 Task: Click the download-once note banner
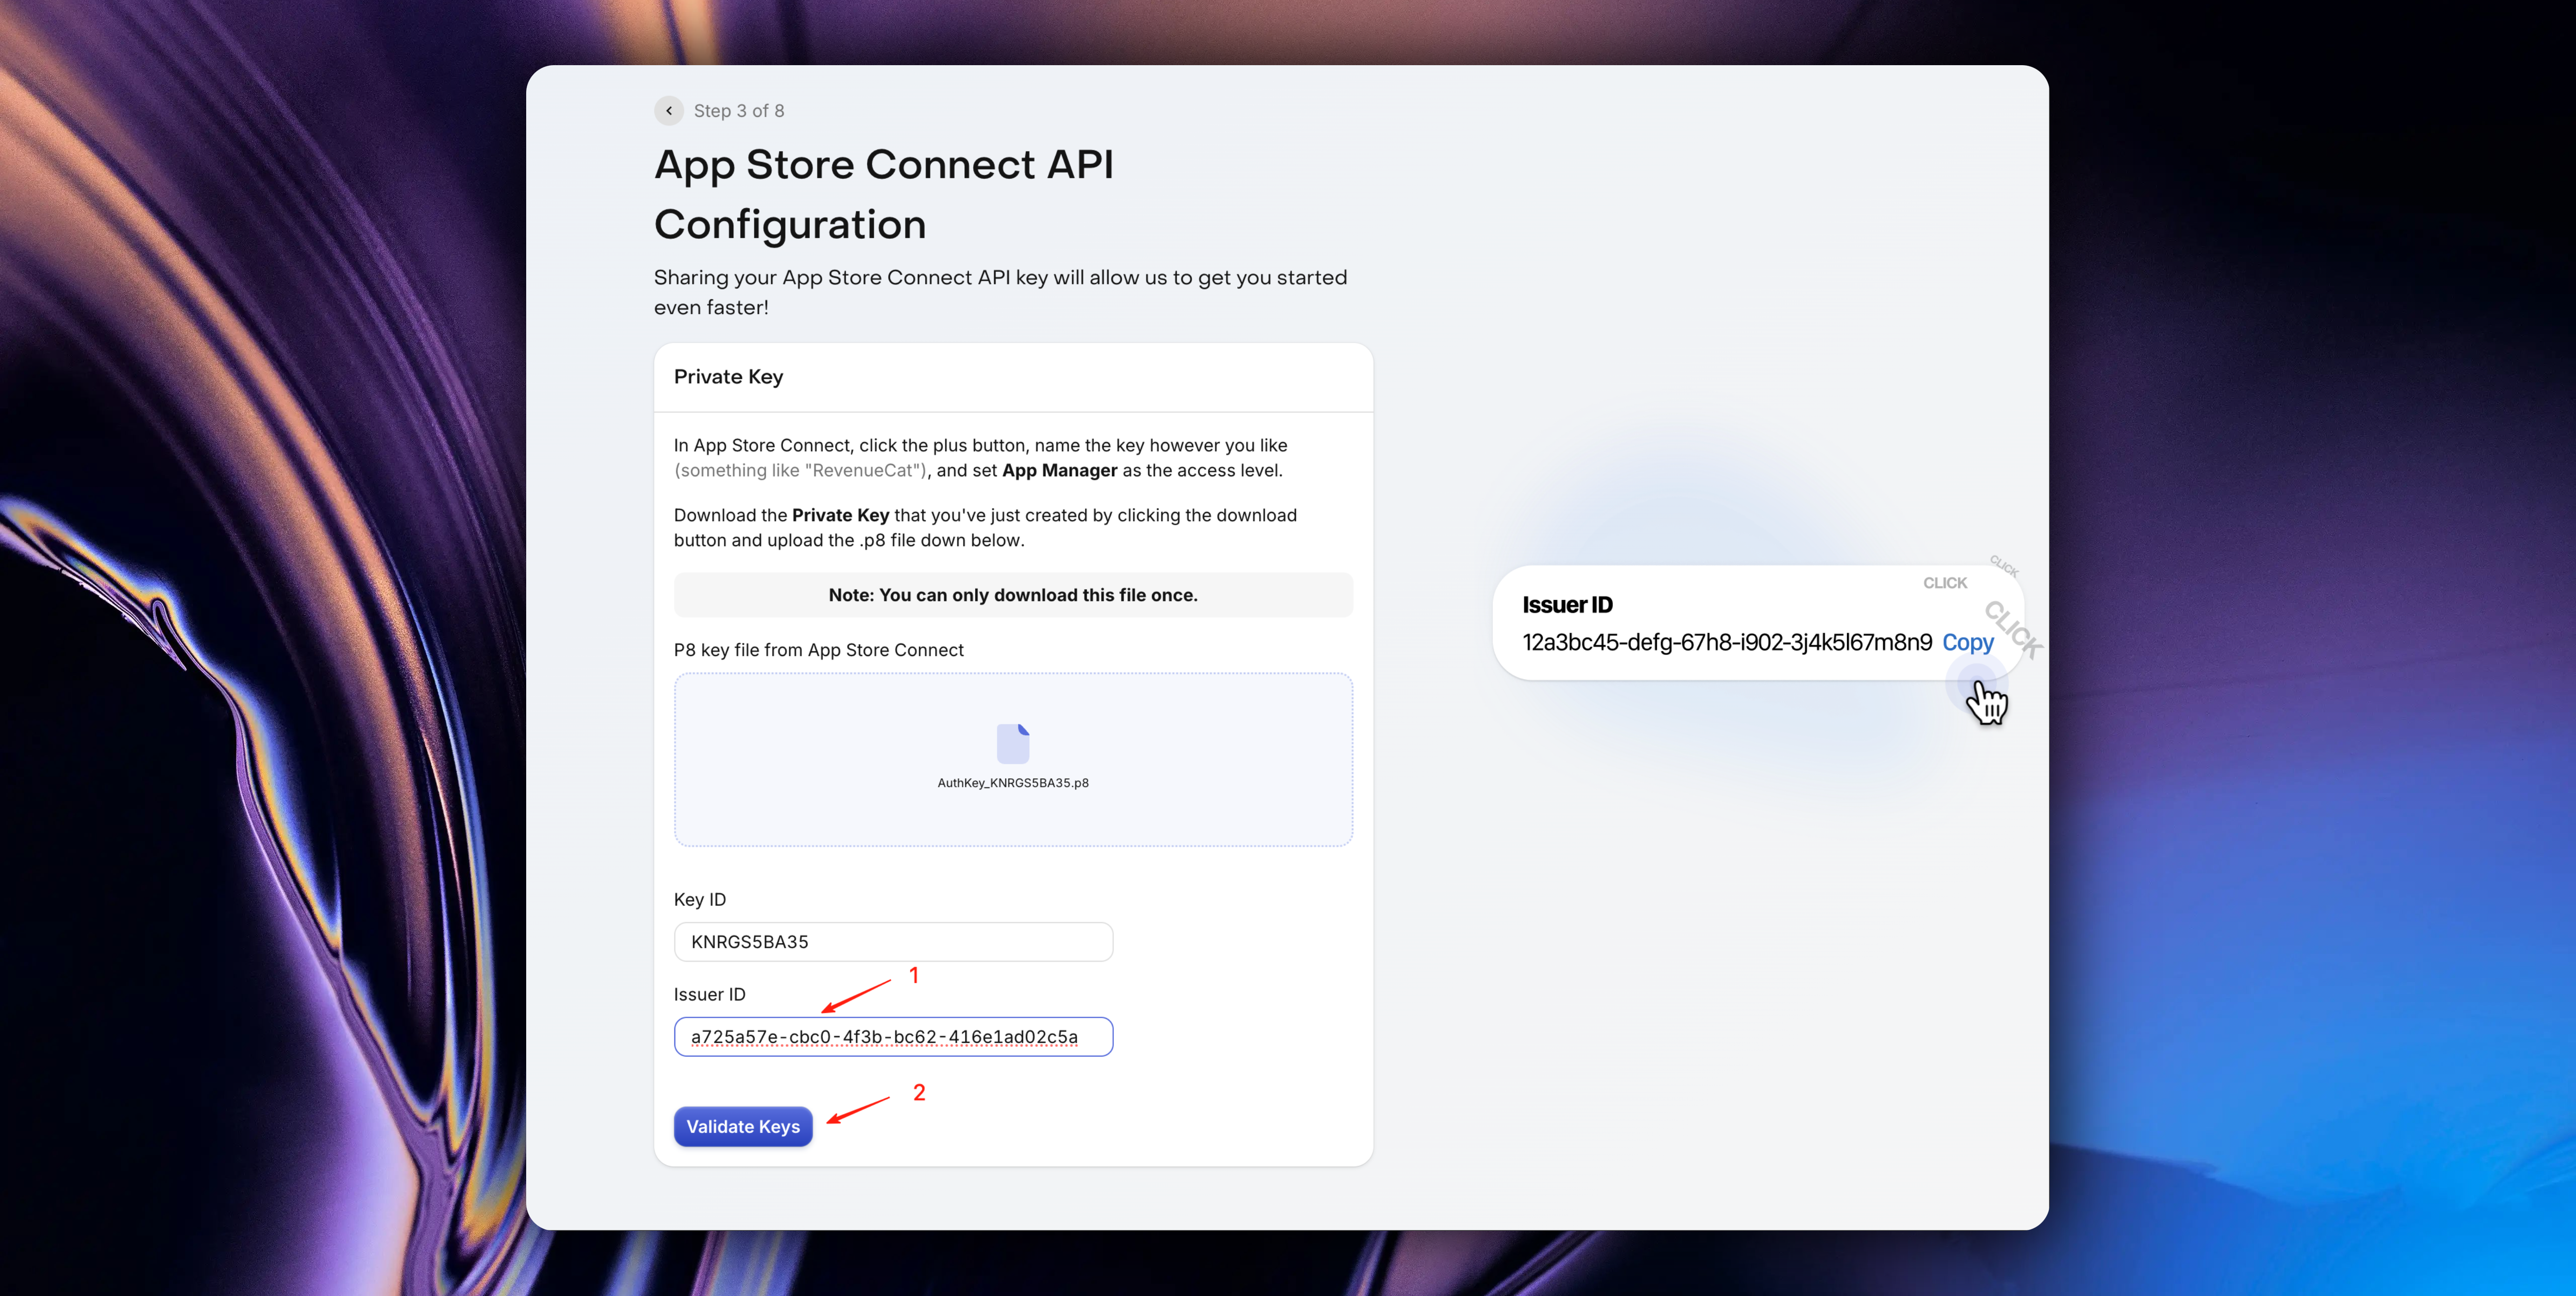coord(1012,595)
